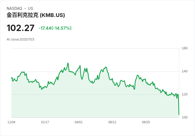
Task: Select the 06/12 date on x-axis
Action: (112, 122)
